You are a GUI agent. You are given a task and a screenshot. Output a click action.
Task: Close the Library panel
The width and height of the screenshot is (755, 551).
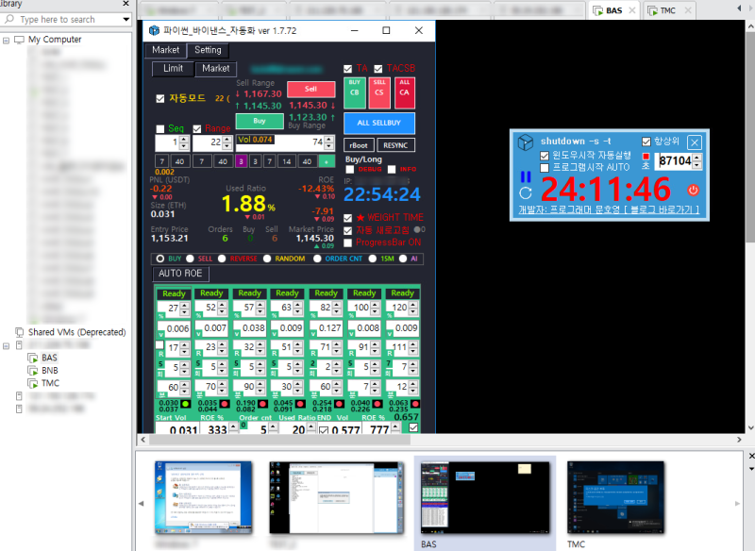click(126, 4)
